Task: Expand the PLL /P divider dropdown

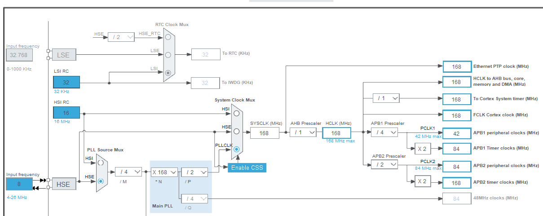Action: [194, 172]
